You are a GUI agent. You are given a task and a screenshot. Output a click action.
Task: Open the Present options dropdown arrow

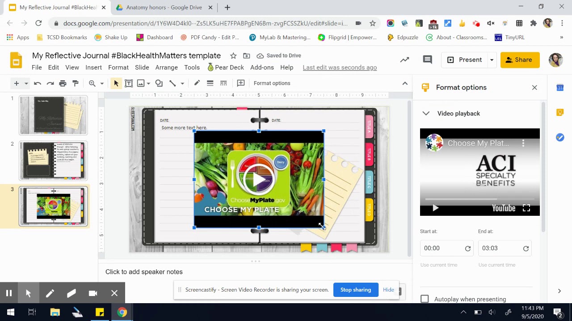click(x=492, y=60)
